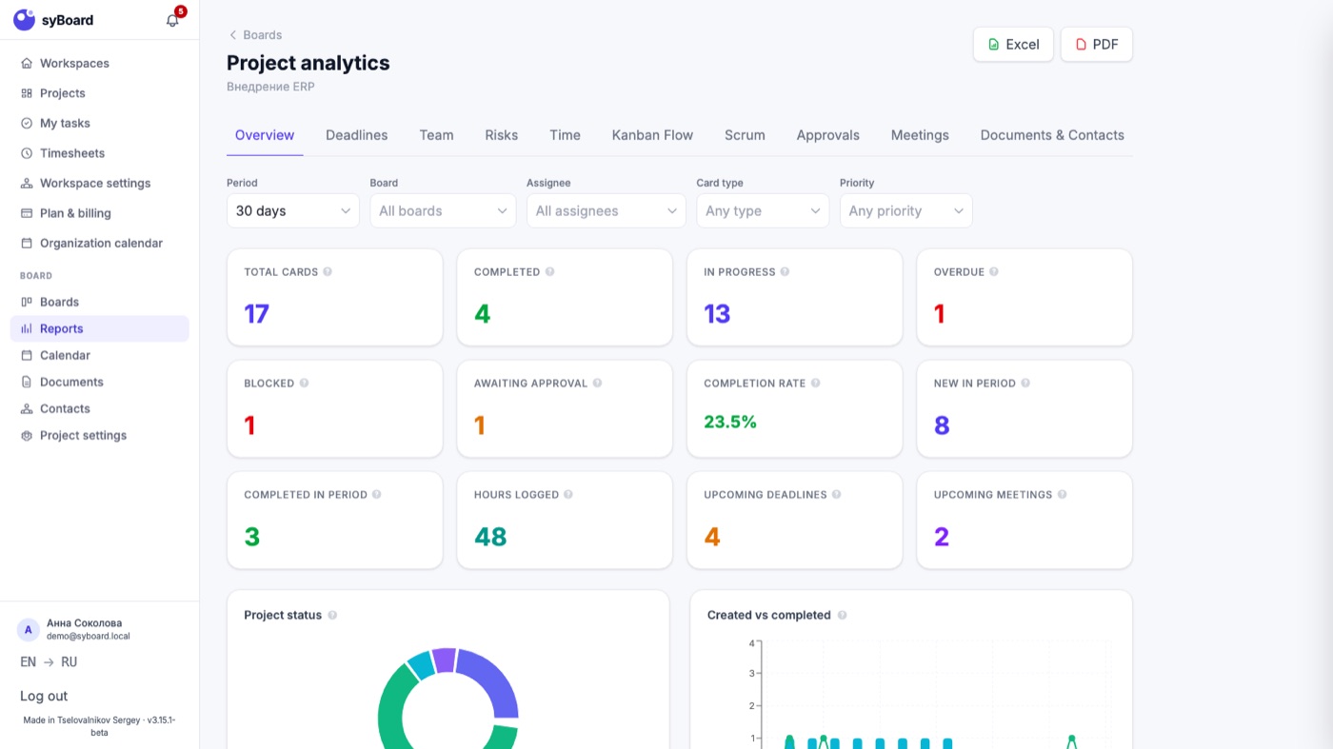Click the help icon beside Awaiting Approval
The image size is (1333, 749).
coord(597,384)
